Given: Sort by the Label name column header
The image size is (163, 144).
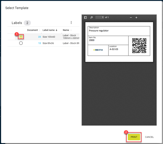Looking at the screenshot, I should 49,30.
